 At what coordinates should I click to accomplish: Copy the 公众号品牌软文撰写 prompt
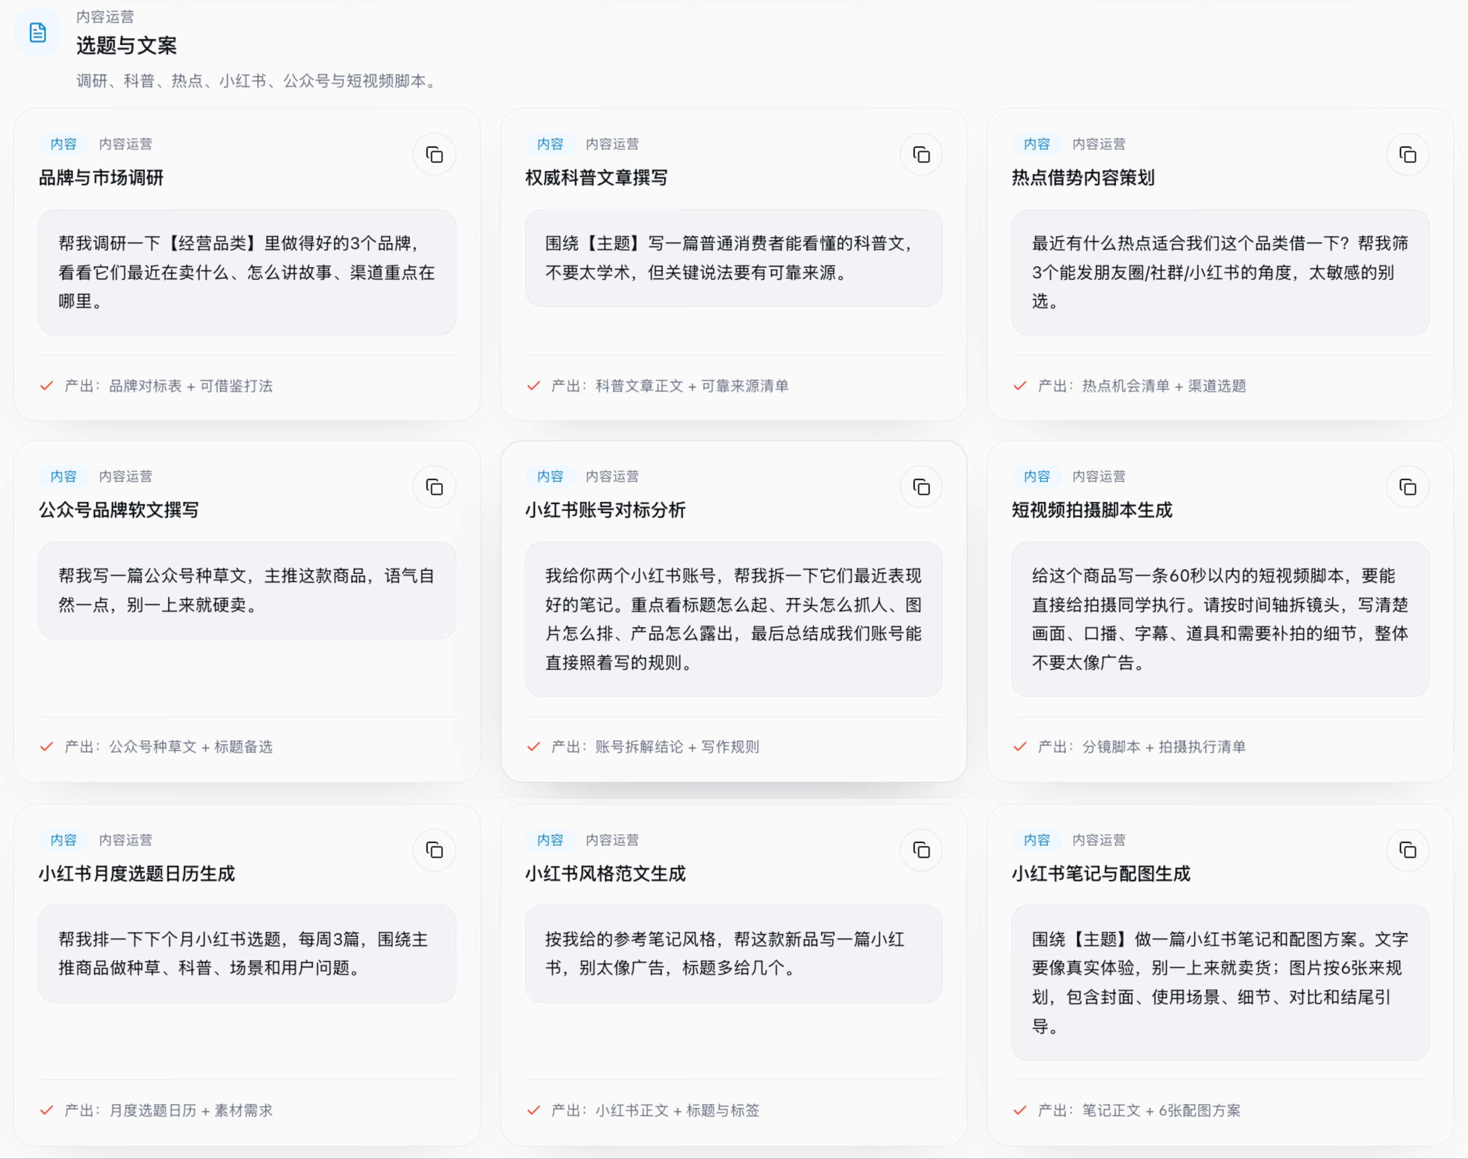[x=435, y=487]
